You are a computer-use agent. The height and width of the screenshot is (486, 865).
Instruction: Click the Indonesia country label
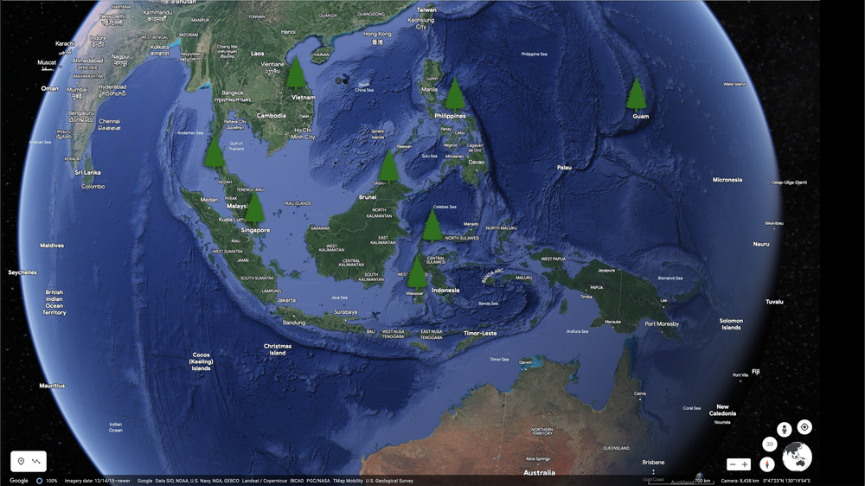445,291
